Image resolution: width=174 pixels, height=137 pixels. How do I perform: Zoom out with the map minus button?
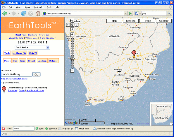72,71
